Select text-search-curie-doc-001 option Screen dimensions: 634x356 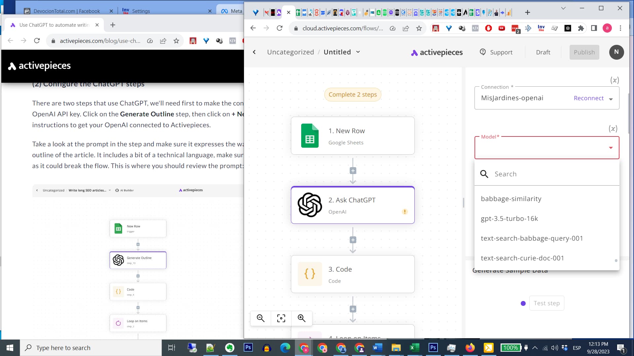[x=547, y=258]
